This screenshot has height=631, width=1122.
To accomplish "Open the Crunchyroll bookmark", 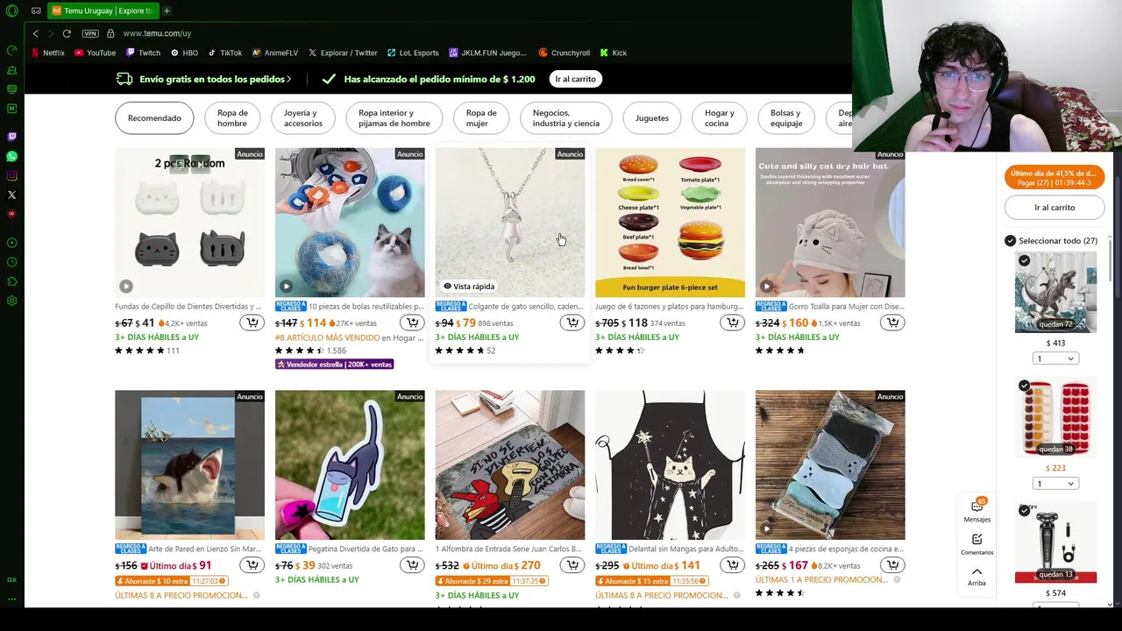I will coord(564,53).
